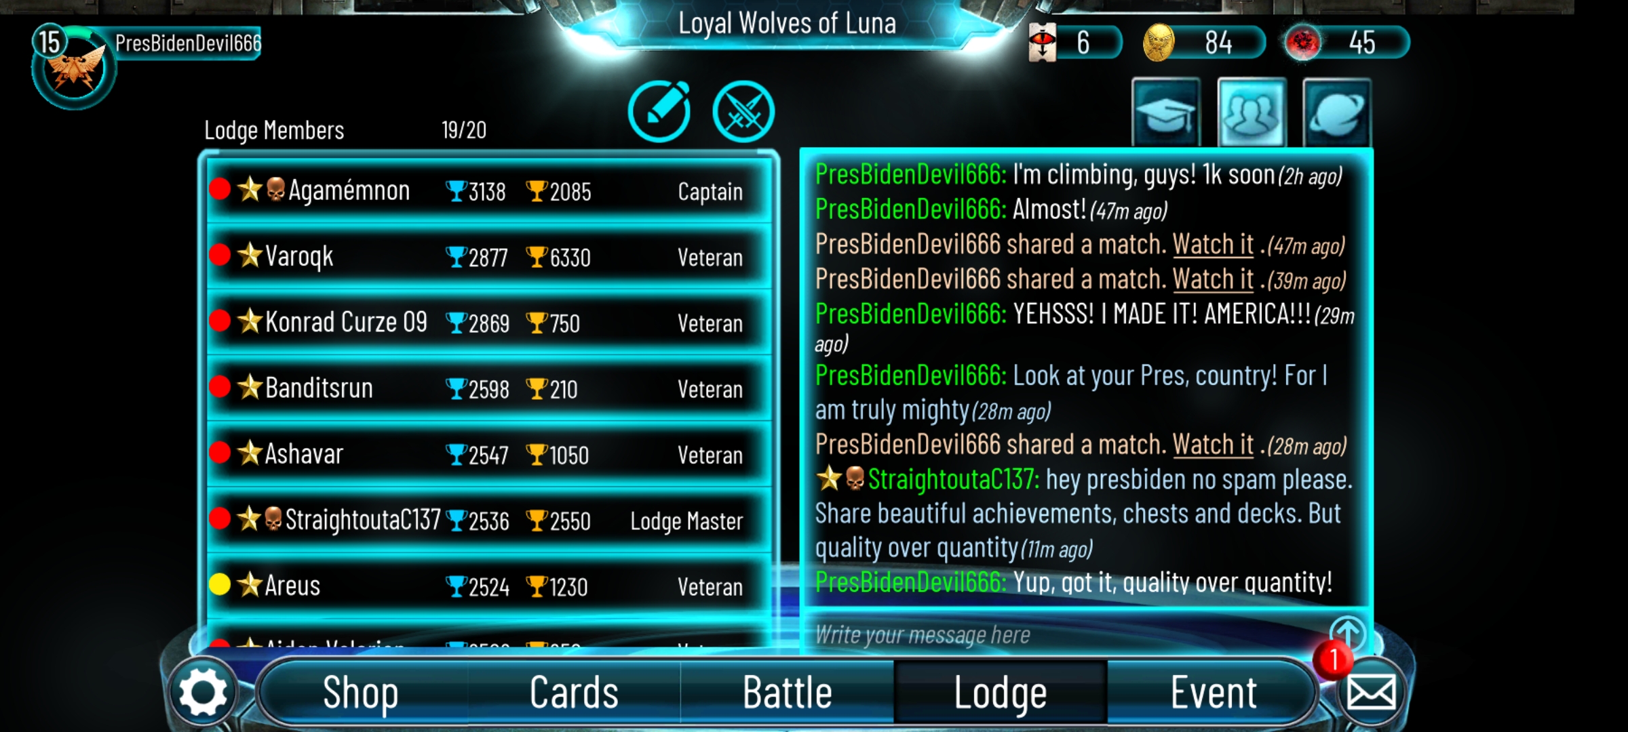Open the graduation cap academy tab

coord(1167,113)
